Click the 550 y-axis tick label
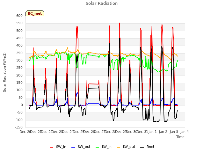This screenshot has height=153, width=204. 19,23
